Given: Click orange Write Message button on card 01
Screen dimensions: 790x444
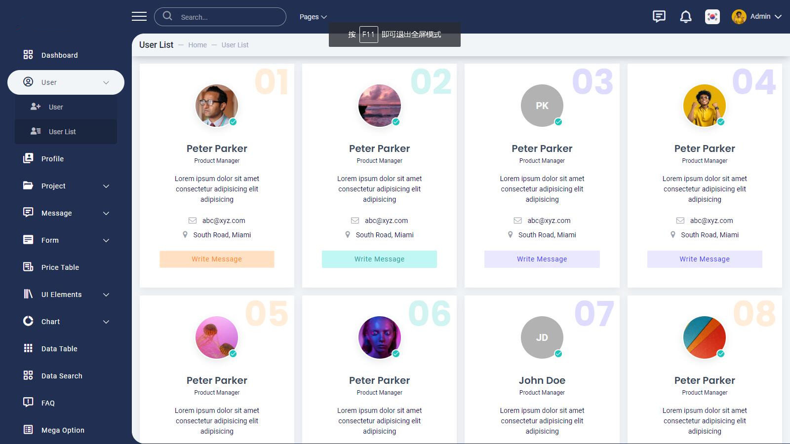Looking at the screenshot, I should 217,259.
